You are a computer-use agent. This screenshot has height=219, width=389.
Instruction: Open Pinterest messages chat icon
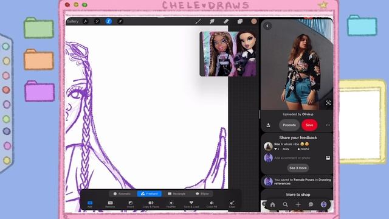(311, 204)
